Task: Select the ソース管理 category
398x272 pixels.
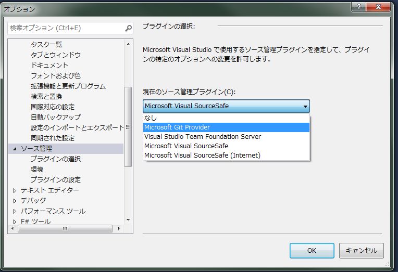Action: (36, 149)
